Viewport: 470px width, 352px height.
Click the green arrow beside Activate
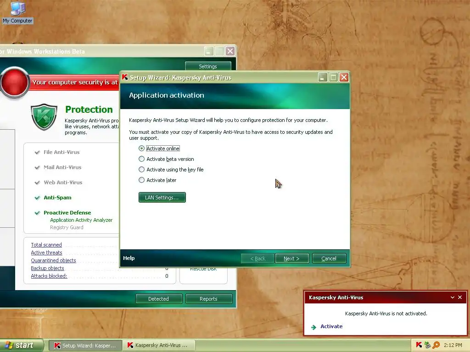(314, 327)
